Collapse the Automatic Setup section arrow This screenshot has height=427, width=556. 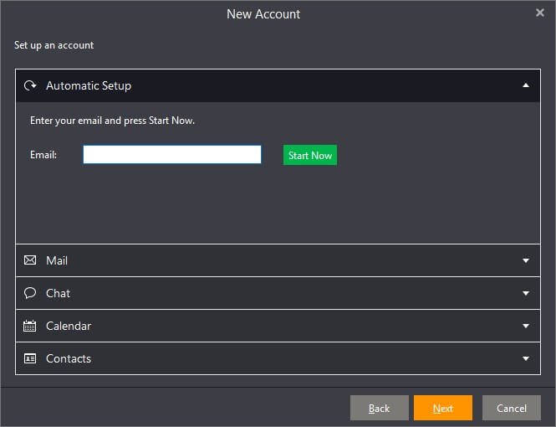click(526, 85)
